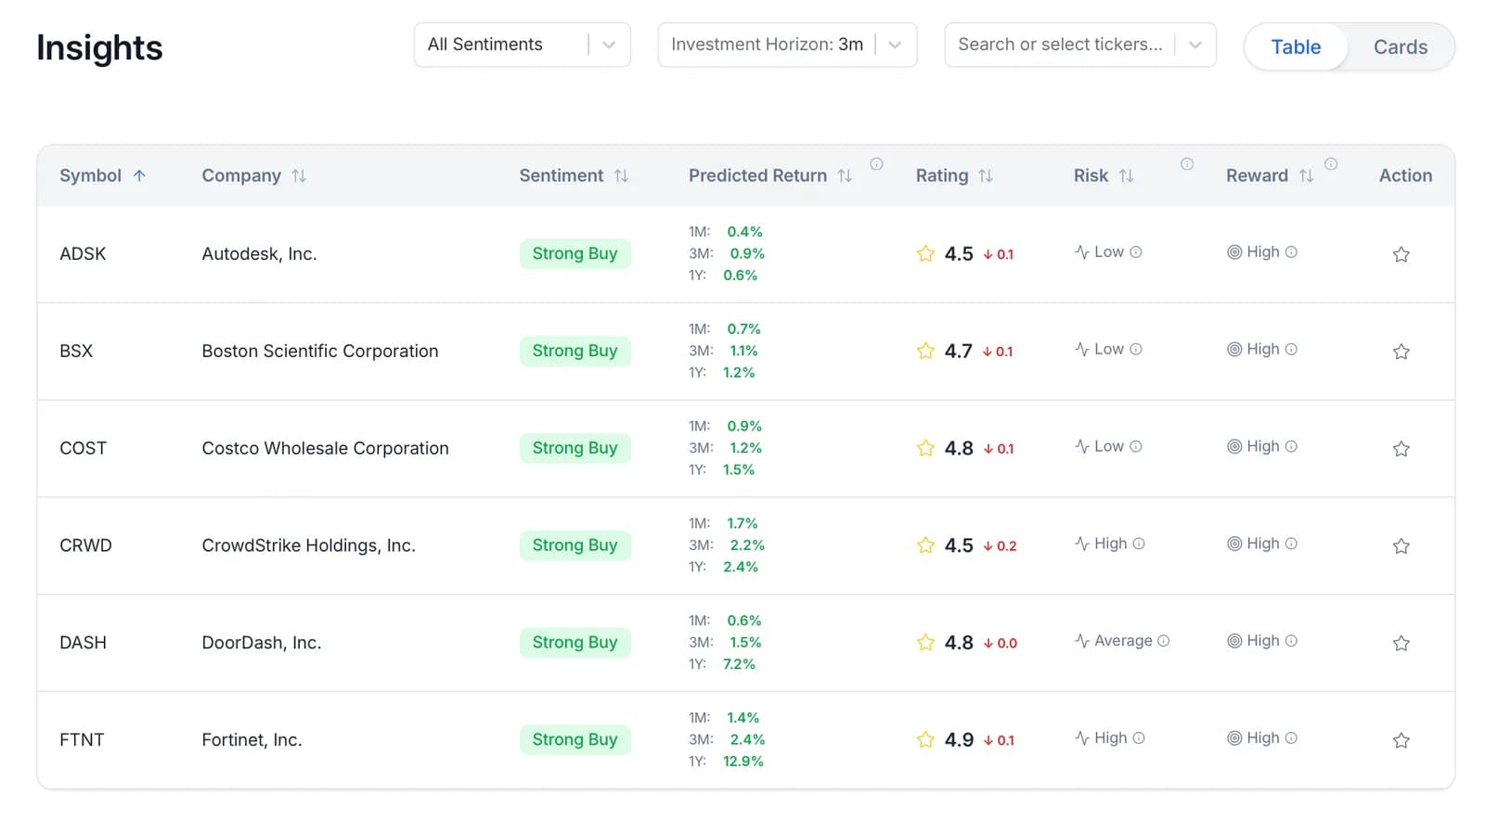Select DASH symbol cell
Screen dimensions: 1485x820
coord(83,642)
